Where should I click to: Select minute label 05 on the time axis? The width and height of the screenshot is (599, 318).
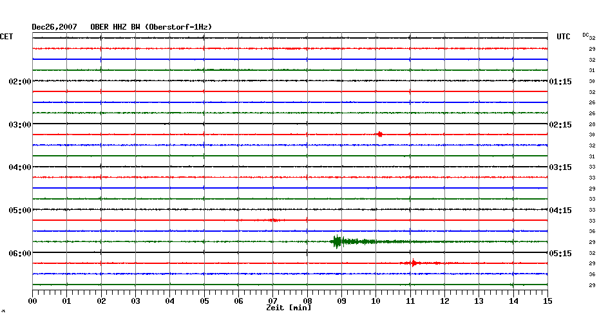[204, 301]
